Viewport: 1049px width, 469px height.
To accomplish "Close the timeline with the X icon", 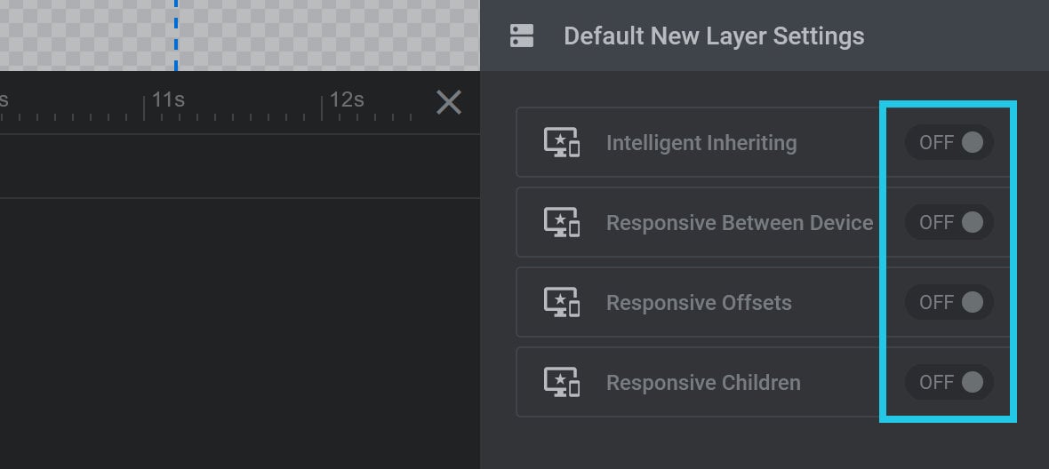I will 449,103.
